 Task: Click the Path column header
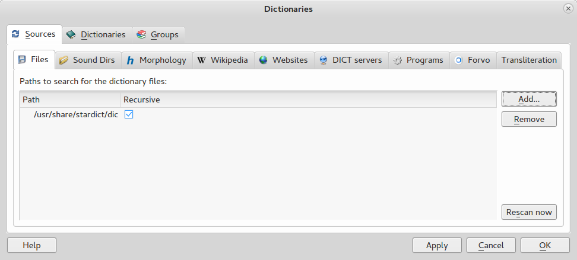pos(70,99)
